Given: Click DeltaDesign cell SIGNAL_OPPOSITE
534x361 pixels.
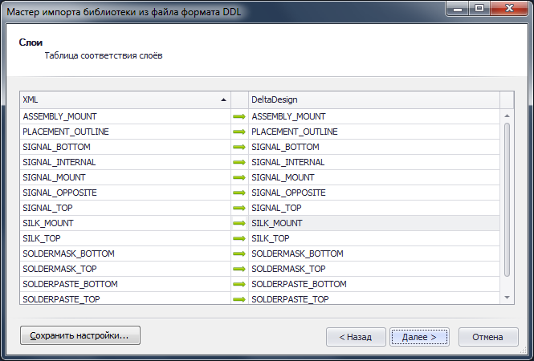Looking at the screenshot, I should (374, 193).
